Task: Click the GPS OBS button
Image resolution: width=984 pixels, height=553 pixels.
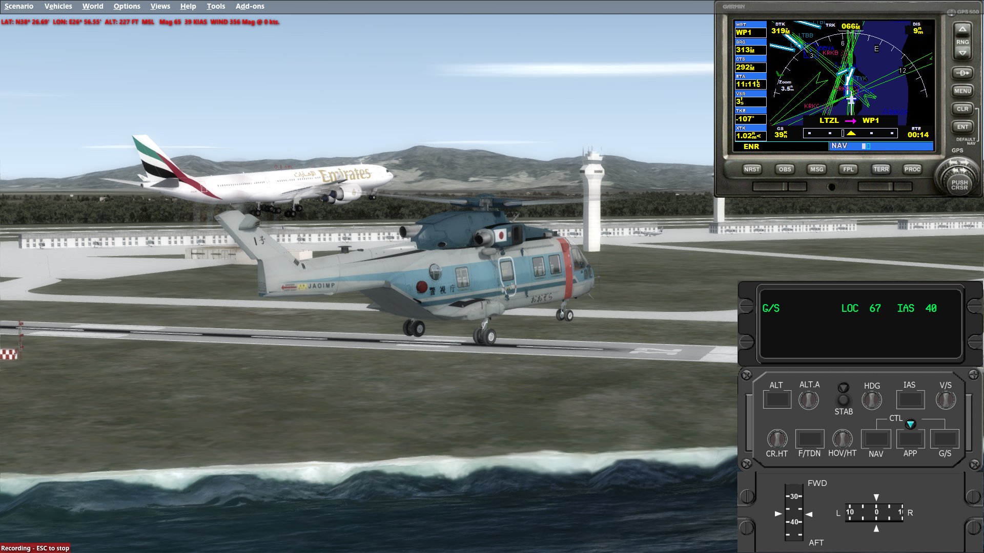Action: tap(785, 169)
